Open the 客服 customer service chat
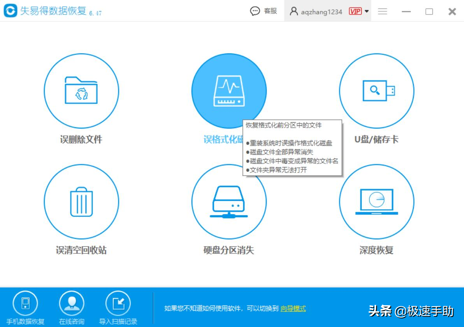This screenshot has height=327, width=464. click(x=263, y=11)
